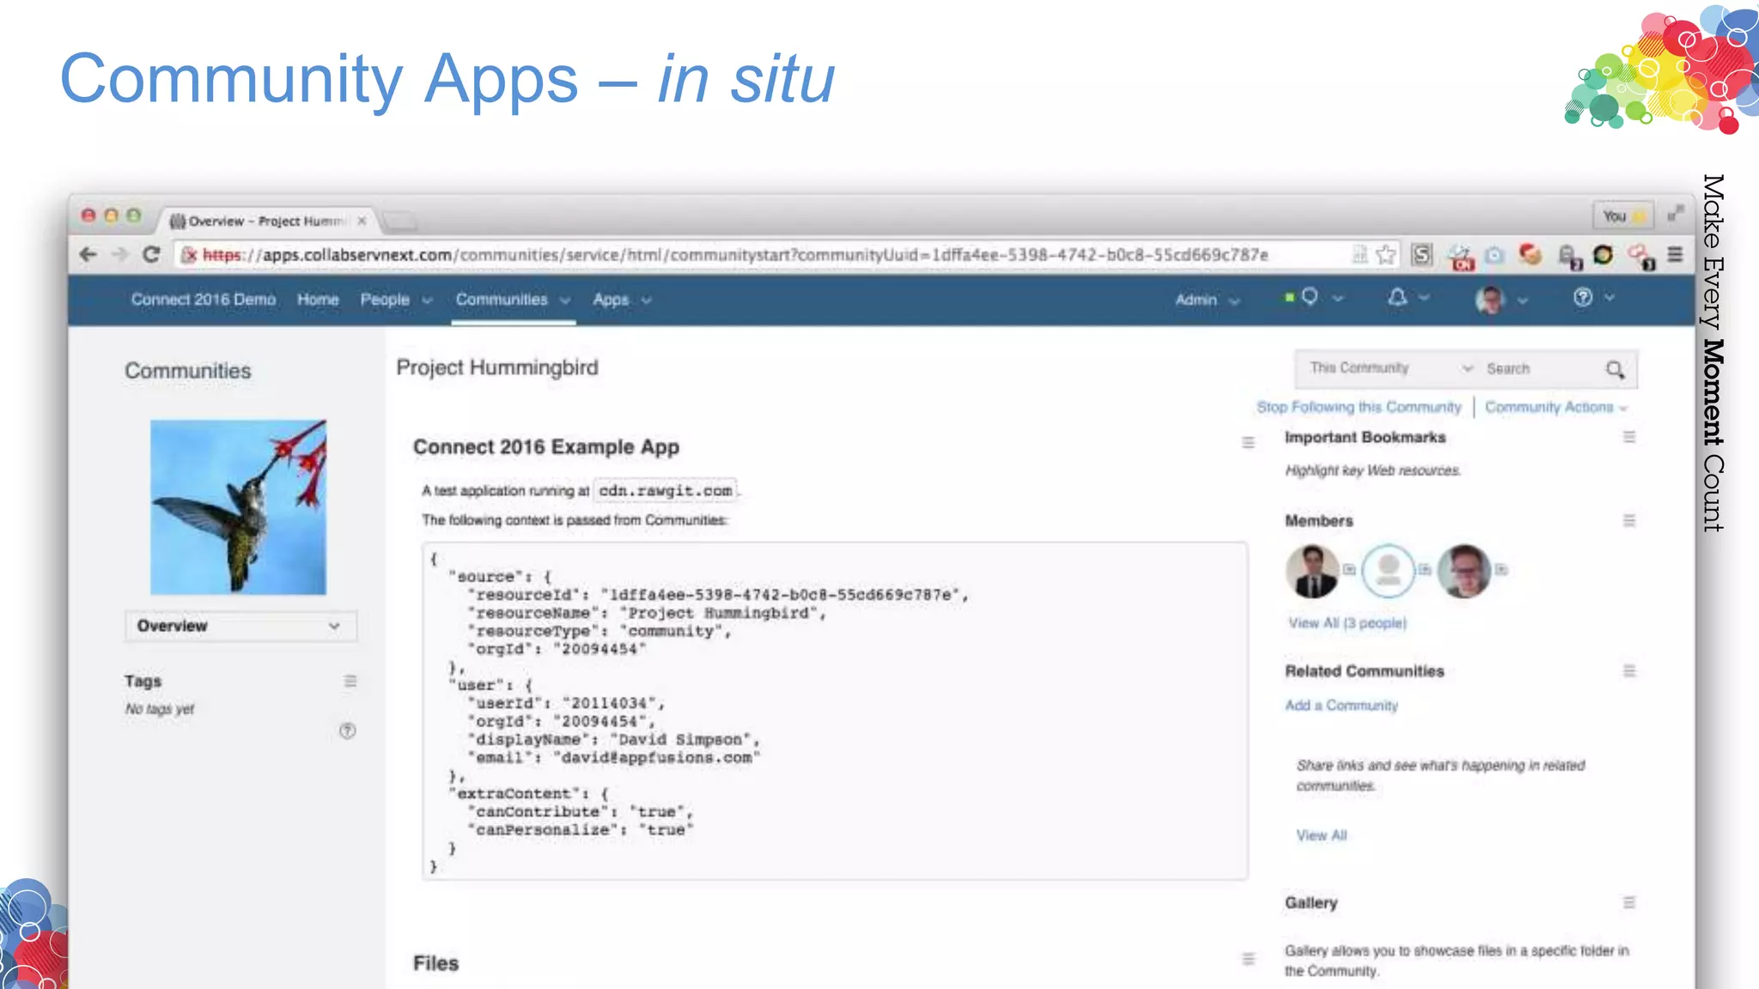The width and height of the screenshot is (1759, 989).
Task: Open the Tags widget menu icon
Action: (350, 681)
